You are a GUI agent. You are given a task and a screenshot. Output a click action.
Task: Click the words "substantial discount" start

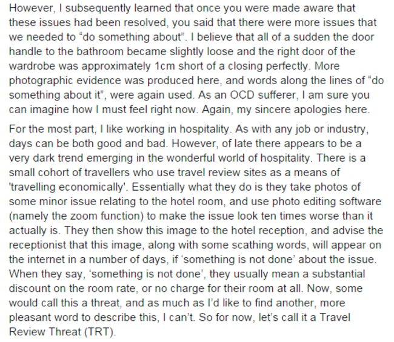338,274
